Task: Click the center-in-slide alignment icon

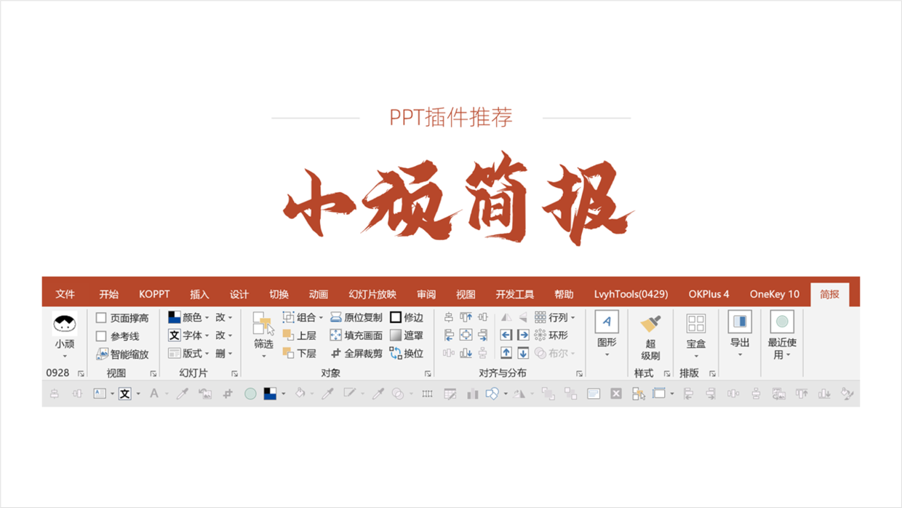Action: coord(466,335)
